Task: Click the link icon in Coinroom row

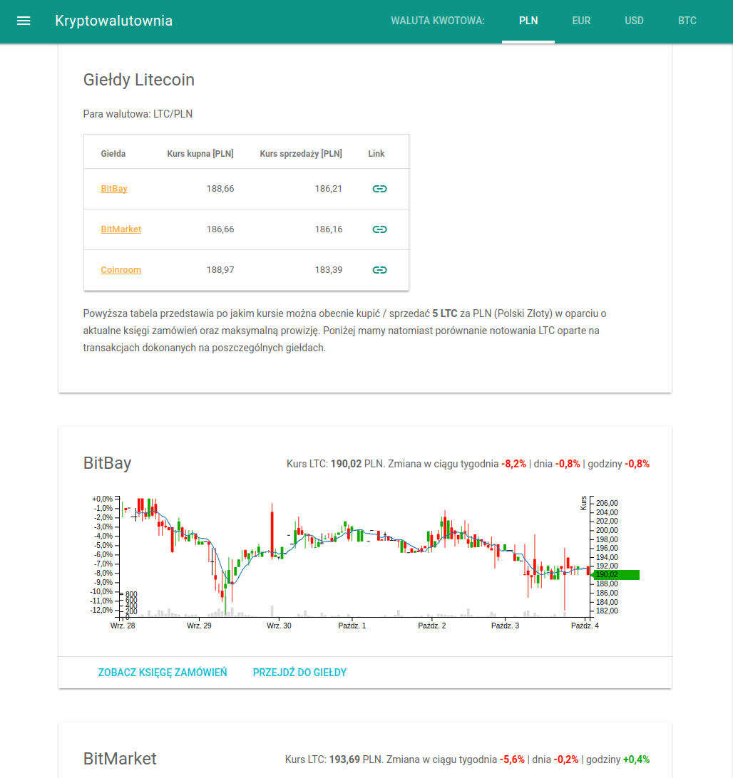Action: tap(379, 270)
